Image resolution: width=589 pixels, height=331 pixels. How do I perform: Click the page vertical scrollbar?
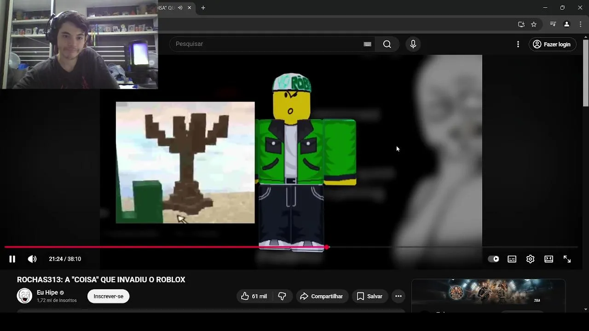[x=586, y=74]
